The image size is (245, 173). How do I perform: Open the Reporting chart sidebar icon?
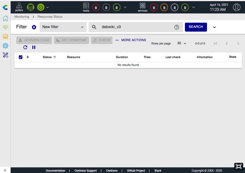[5, 37]
